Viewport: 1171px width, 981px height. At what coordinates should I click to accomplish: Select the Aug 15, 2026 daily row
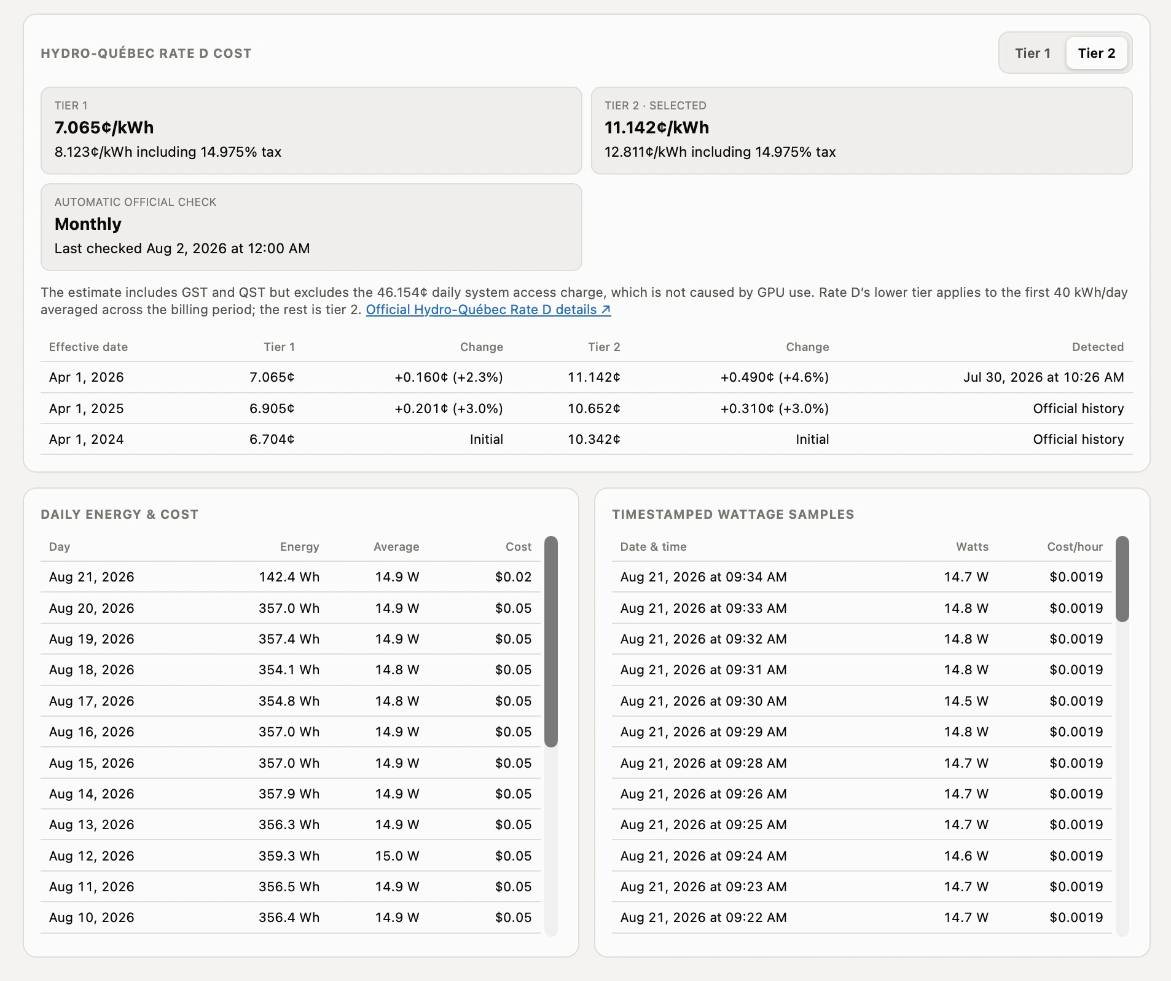click(x=291, y=763)
